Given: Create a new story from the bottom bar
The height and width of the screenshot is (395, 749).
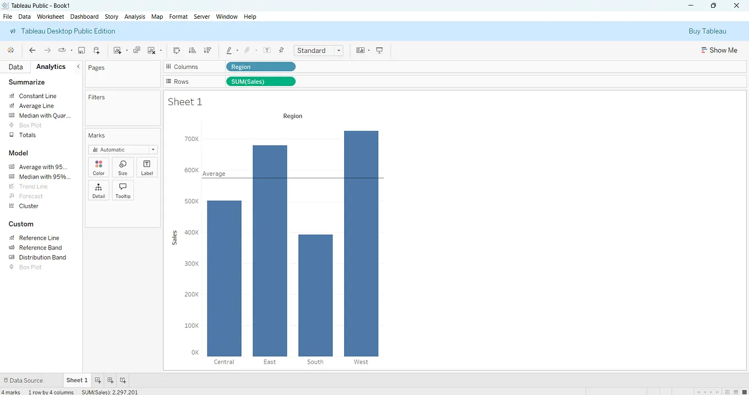Looking at the screenshot, I should [x=122, y=380].
